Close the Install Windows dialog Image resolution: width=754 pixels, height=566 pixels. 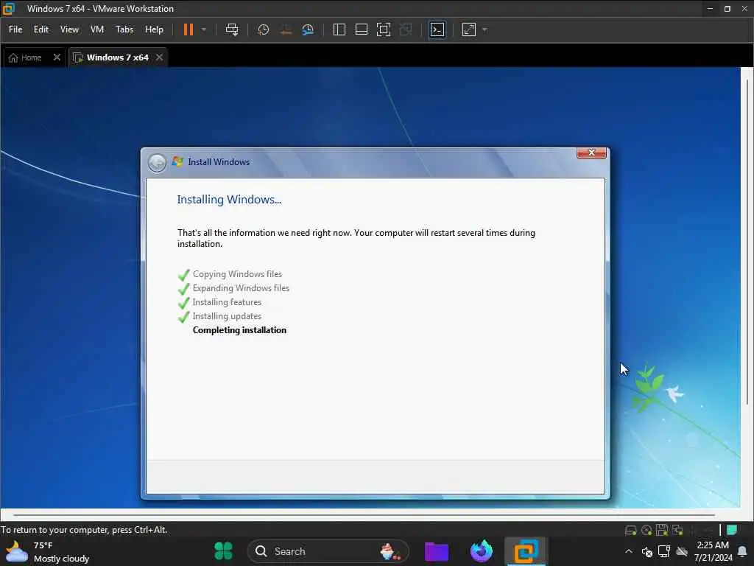click(x=591, y=153)
